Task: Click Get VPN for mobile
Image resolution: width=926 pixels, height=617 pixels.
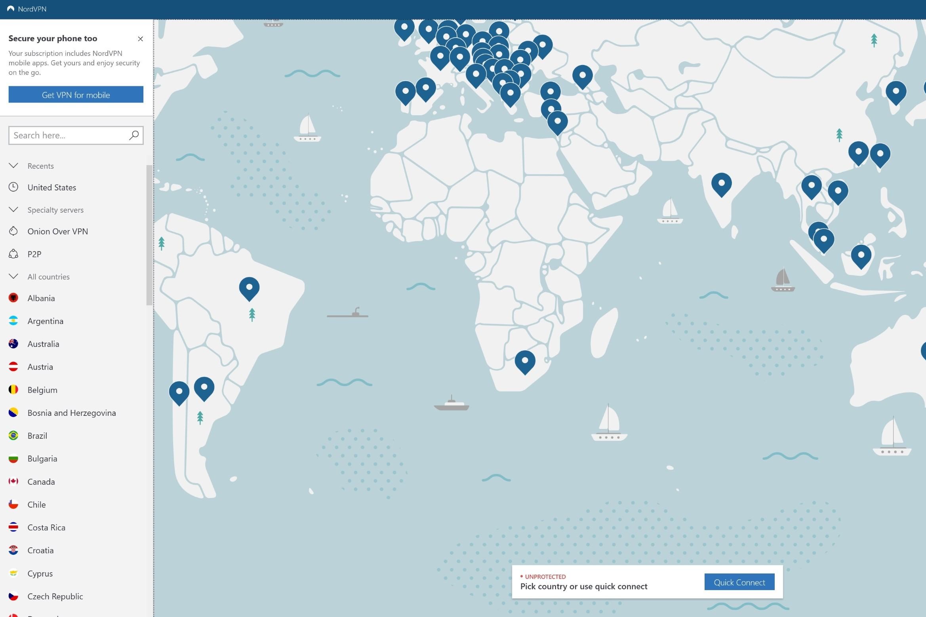Action: 76,95
